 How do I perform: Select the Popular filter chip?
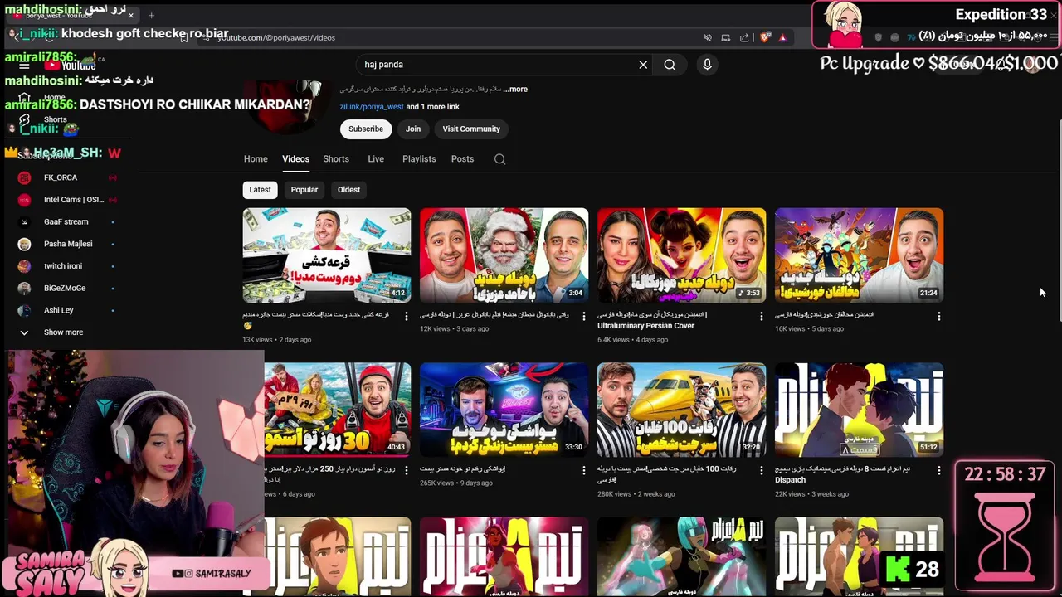(x=304, y=190)
